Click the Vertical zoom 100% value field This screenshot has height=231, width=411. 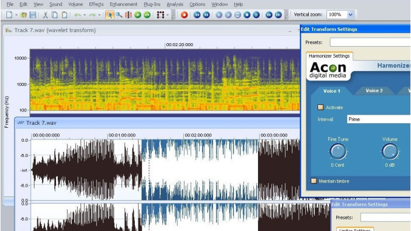337,15
